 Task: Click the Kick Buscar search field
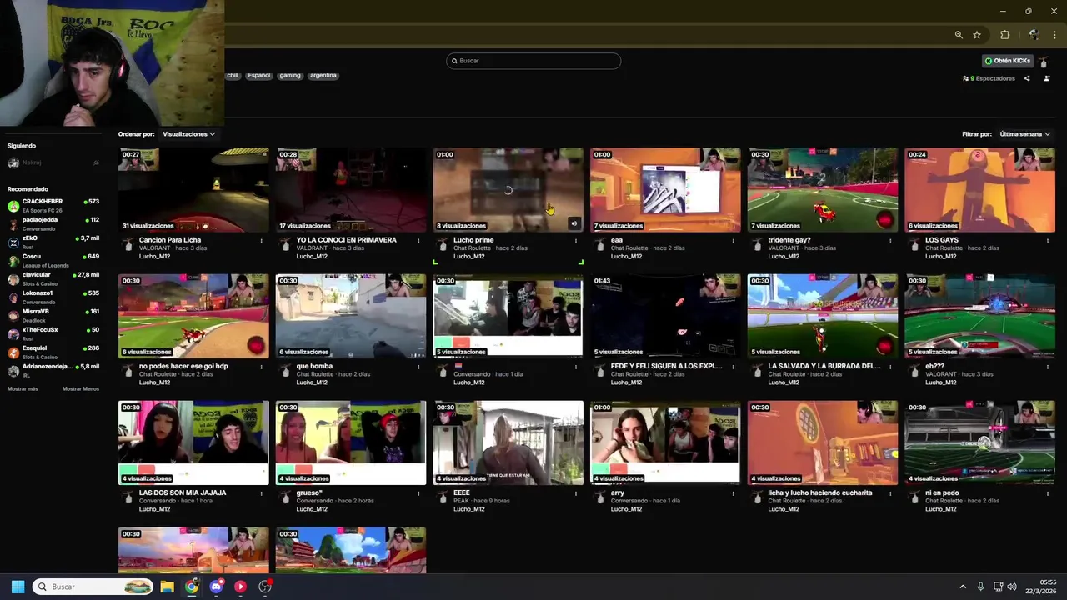tap(533, 61)
